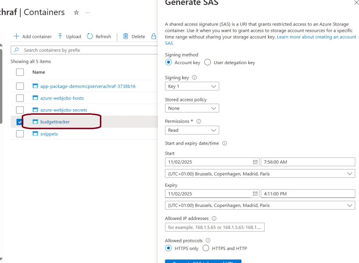Open the Stored access policy dropdown
This screenshot has width=359, height=263.
pos(192,108)
